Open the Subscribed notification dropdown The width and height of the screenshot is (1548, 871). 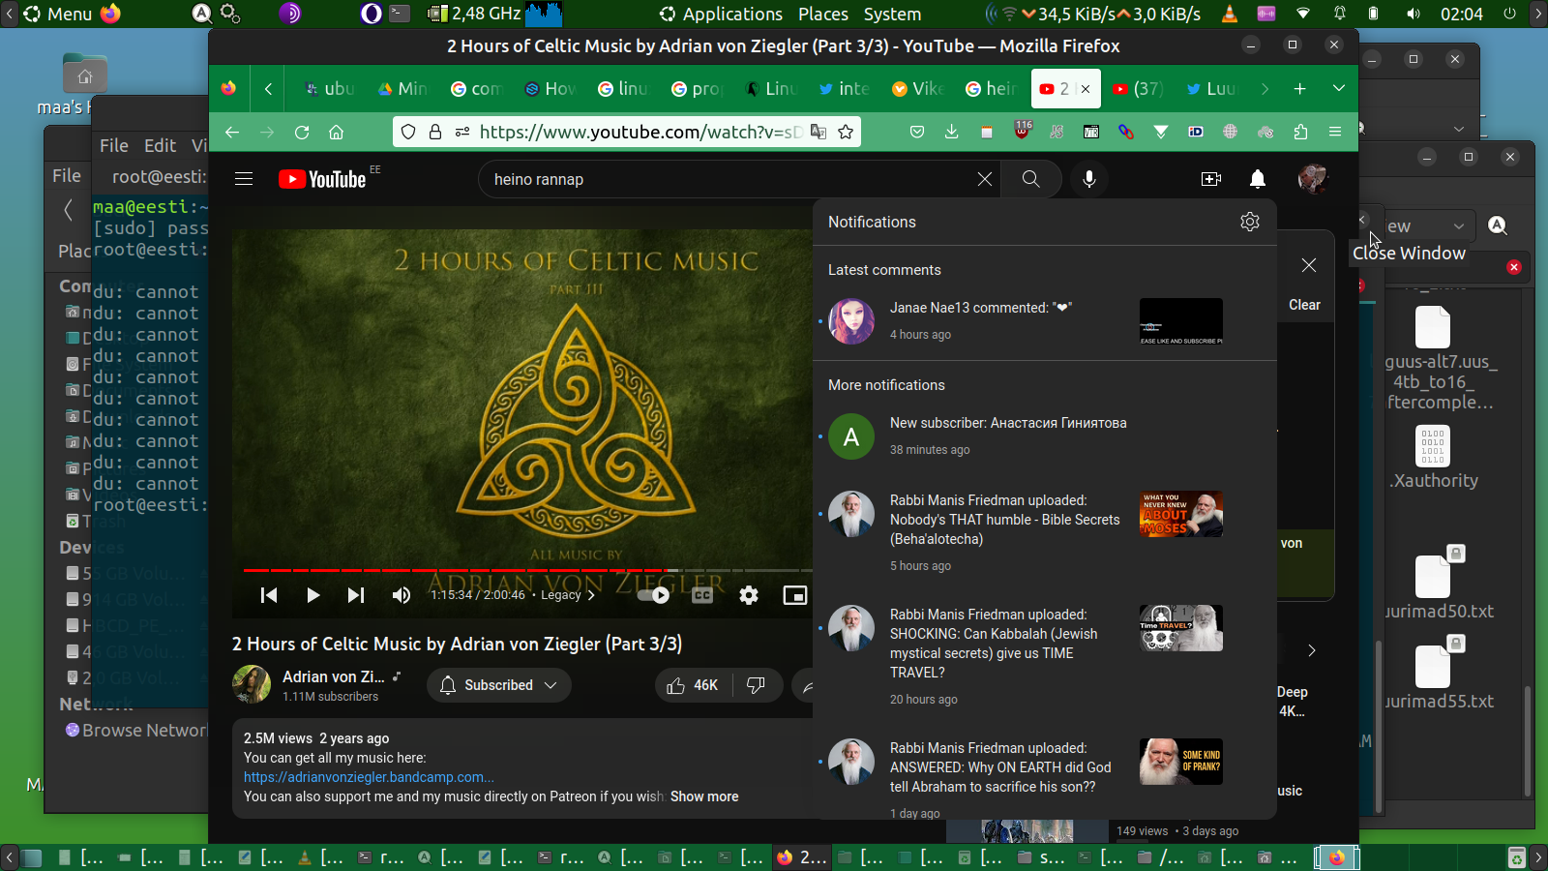(x=499, y=685)
